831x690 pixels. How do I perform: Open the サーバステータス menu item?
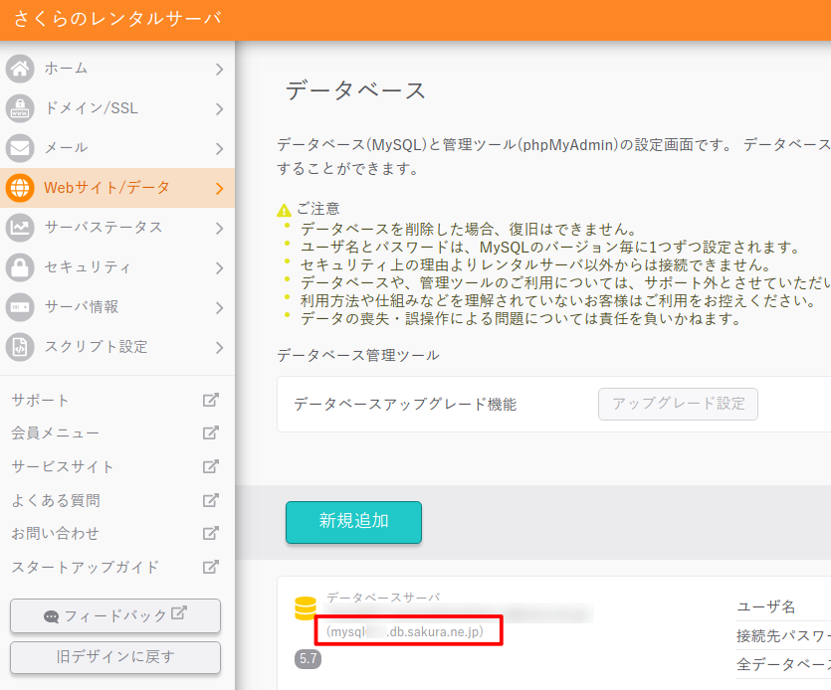[117, 228]
